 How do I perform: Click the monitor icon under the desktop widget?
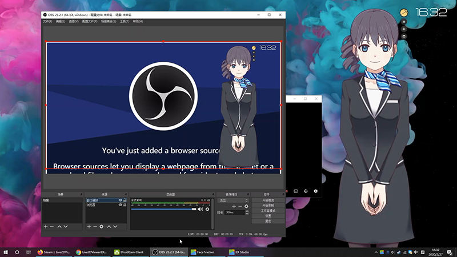tap(404, 36)
